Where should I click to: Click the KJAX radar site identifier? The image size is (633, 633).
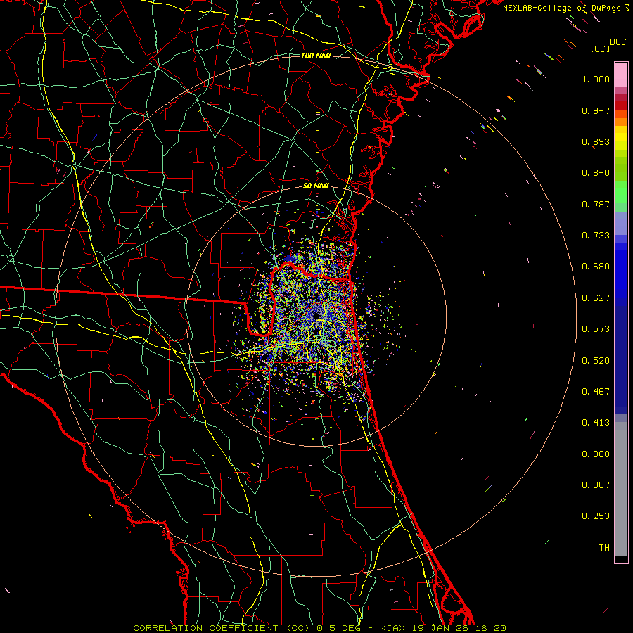tap(394, 628)
